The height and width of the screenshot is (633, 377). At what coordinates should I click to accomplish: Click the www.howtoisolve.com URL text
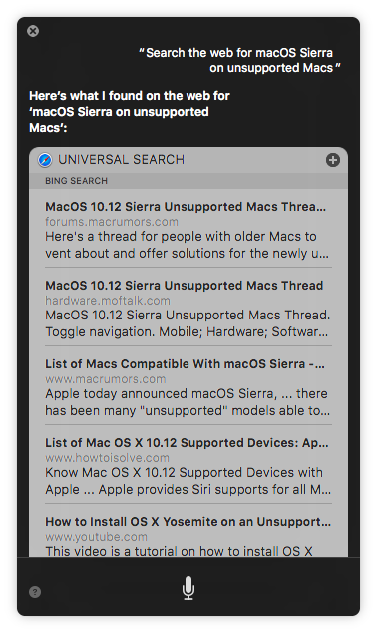pyautogui.click(x=108, y=458)
